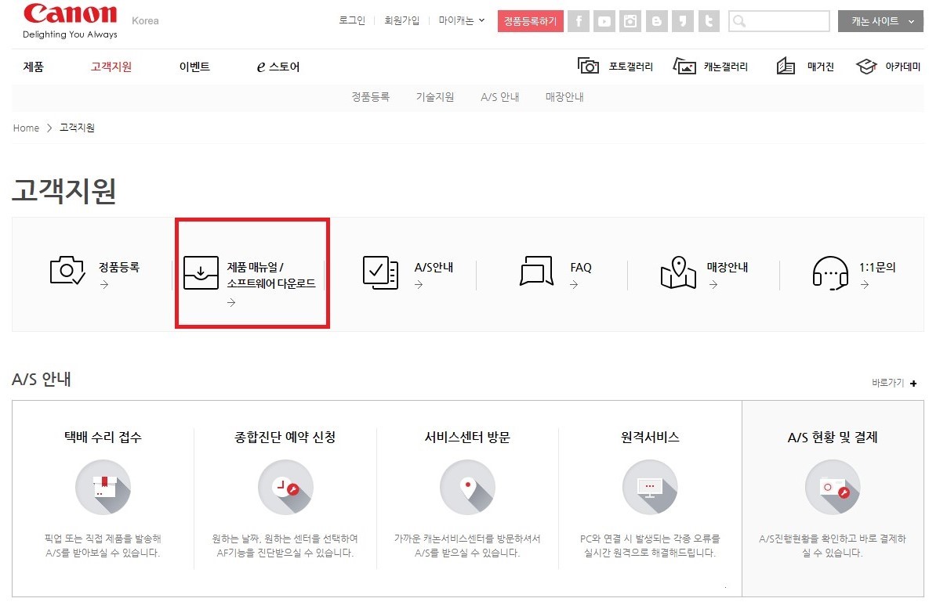
Task: Click the 로그인 link
Action: [x=352, y=20]
